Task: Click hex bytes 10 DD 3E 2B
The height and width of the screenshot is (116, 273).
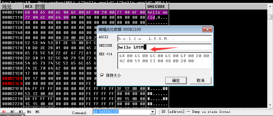Action: [39, 48]
